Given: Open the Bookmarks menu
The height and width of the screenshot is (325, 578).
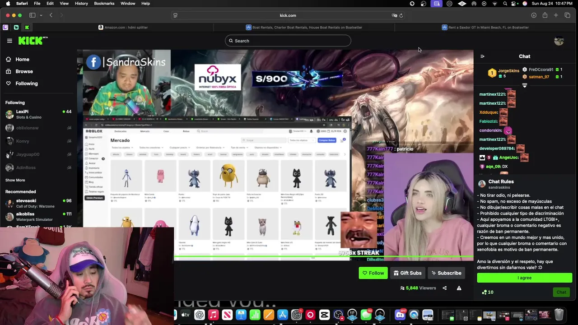Looking at the screenshot, I should pyautogui.click(x=104, y=3).
